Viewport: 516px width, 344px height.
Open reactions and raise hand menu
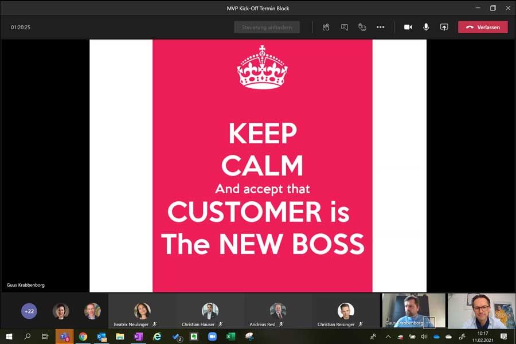pos(362,27)
